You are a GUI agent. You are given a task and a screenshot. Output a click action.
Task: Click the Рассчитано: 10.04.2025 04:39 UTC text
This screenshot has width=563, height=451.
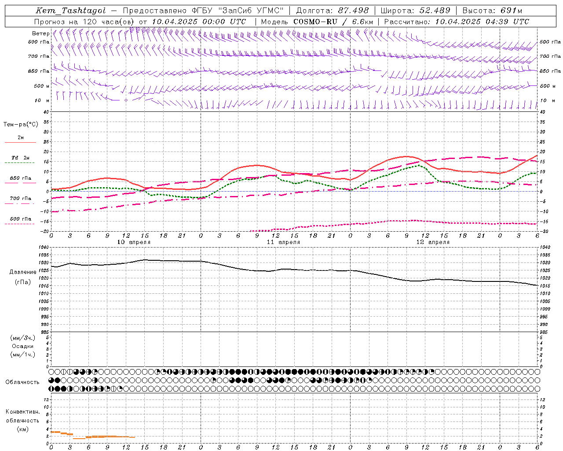pos(457,22)
